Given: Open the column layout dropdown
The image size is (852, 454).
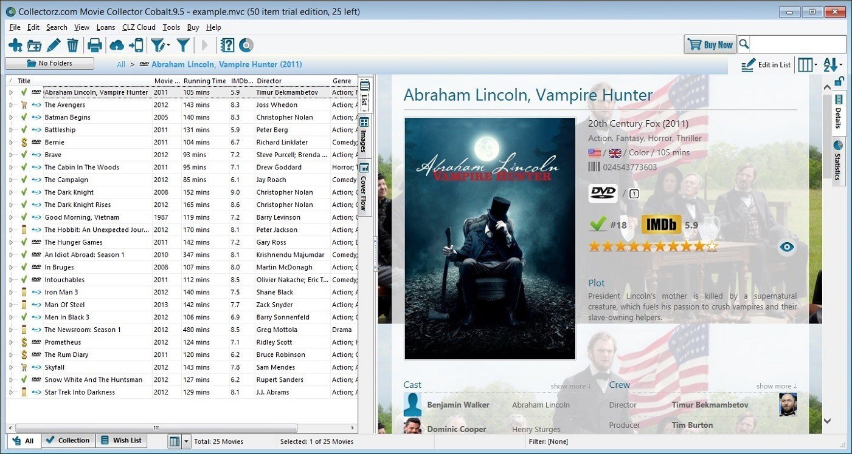Looking at the screenshot, I should (x=806, y=64).
